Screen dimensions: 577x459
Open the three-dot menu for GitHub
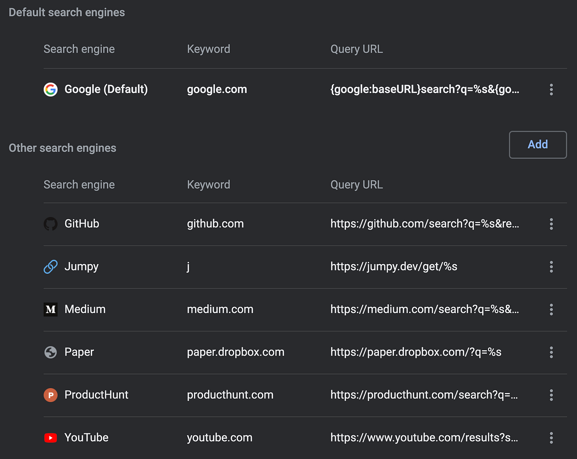[551, 224]
